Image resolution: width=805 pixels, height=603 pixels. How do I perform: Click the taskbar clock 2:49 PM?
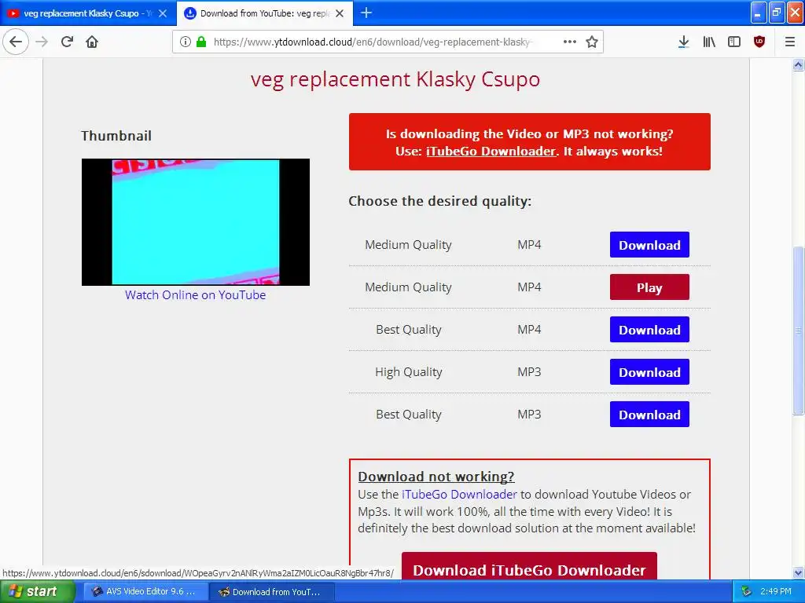776,592
